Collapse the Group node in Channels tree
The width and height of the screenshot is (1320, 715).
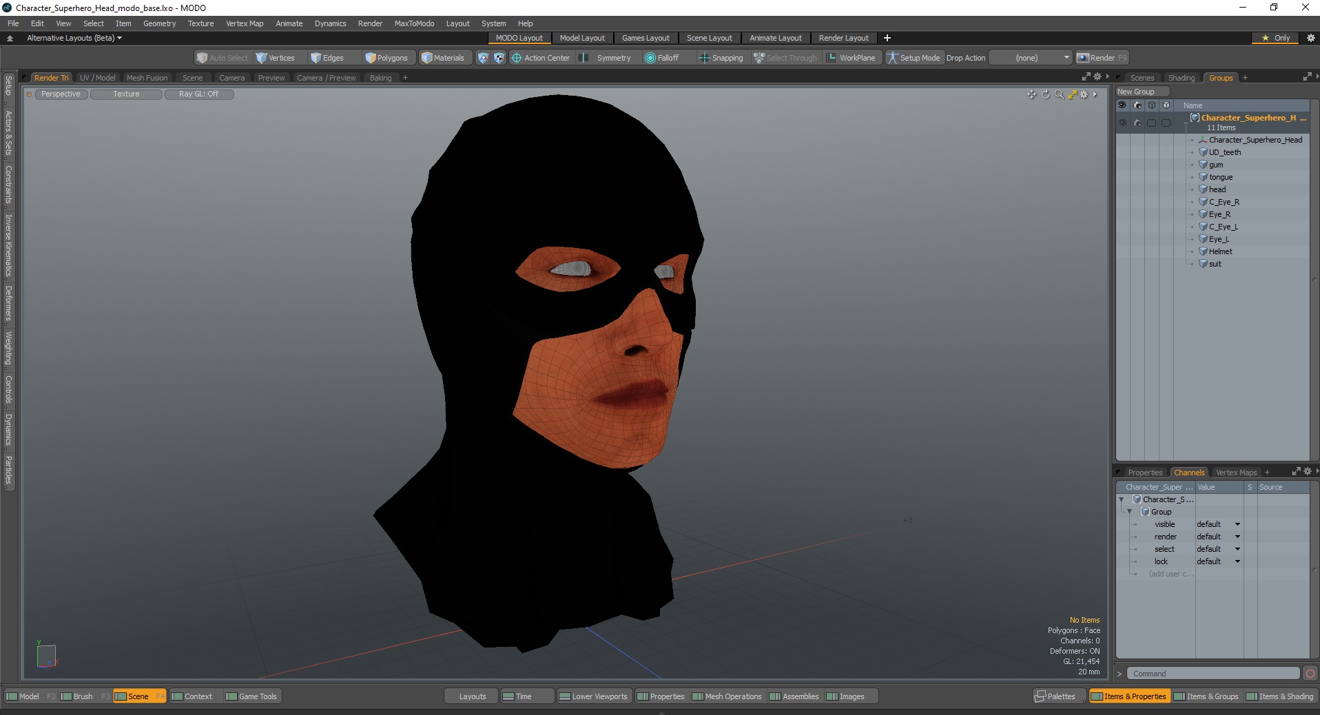click(1130, 512)
